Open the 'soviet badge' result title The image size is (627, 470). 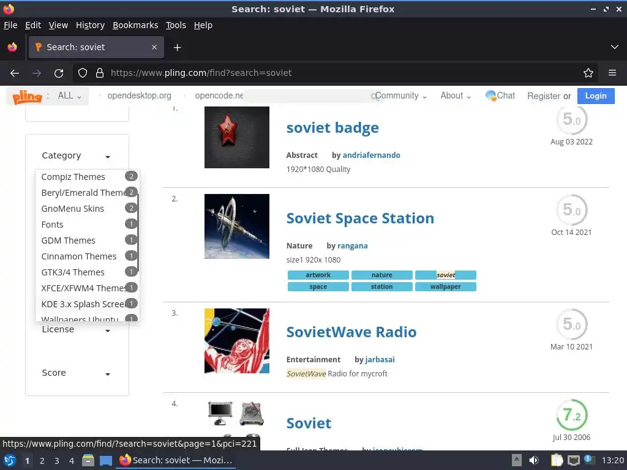tap(332, 128)
